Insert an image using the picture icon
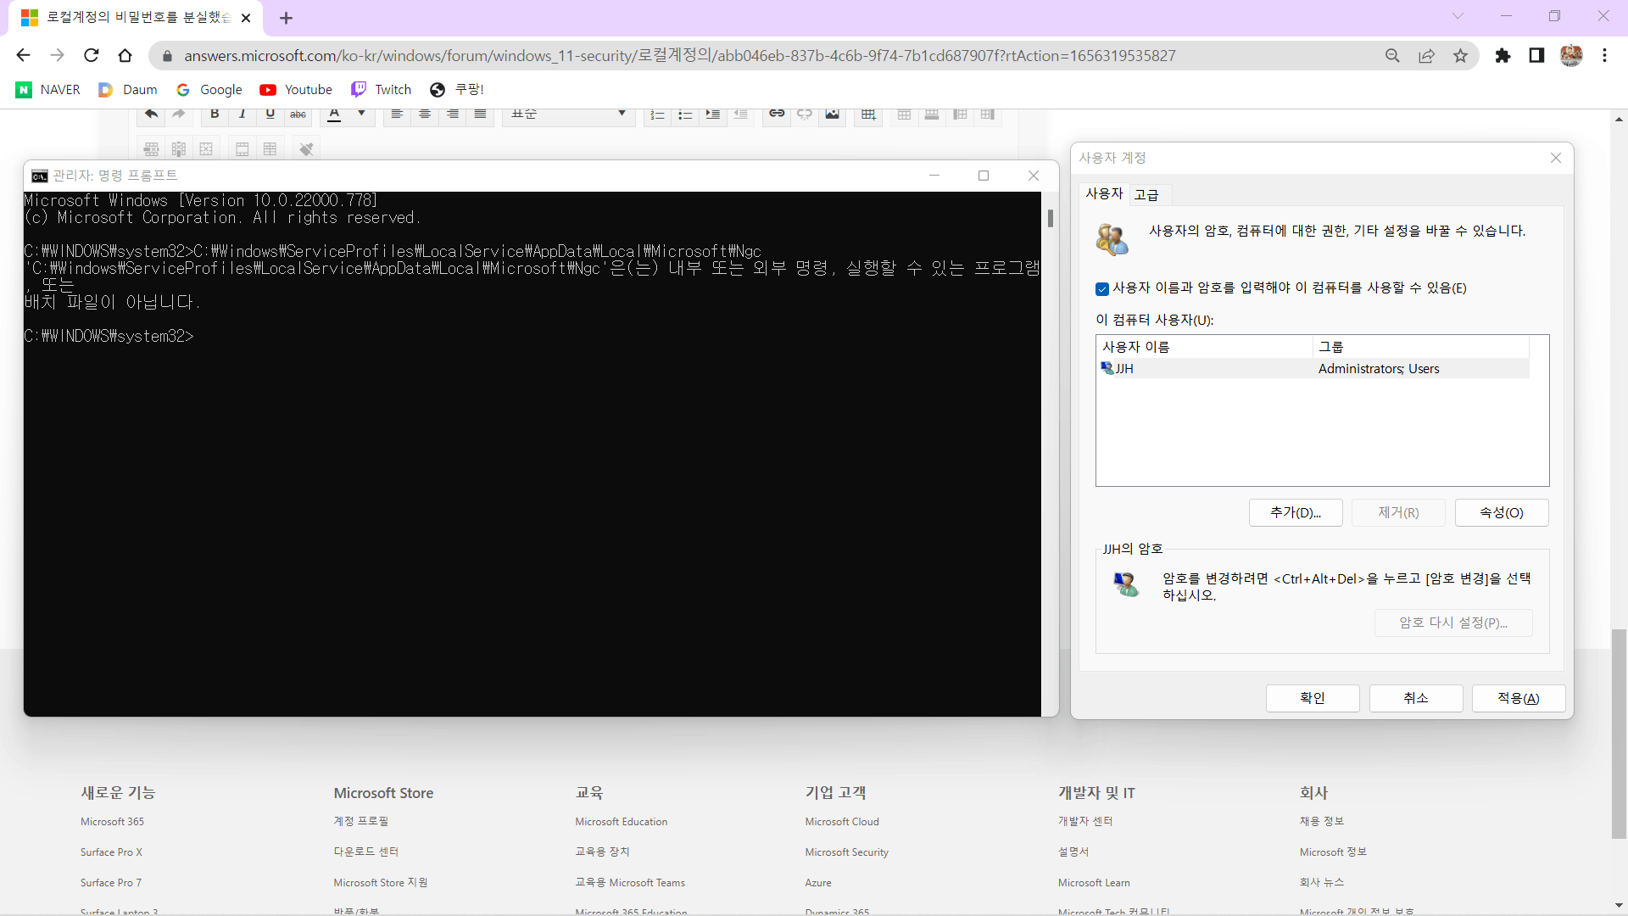 [833, 114]
